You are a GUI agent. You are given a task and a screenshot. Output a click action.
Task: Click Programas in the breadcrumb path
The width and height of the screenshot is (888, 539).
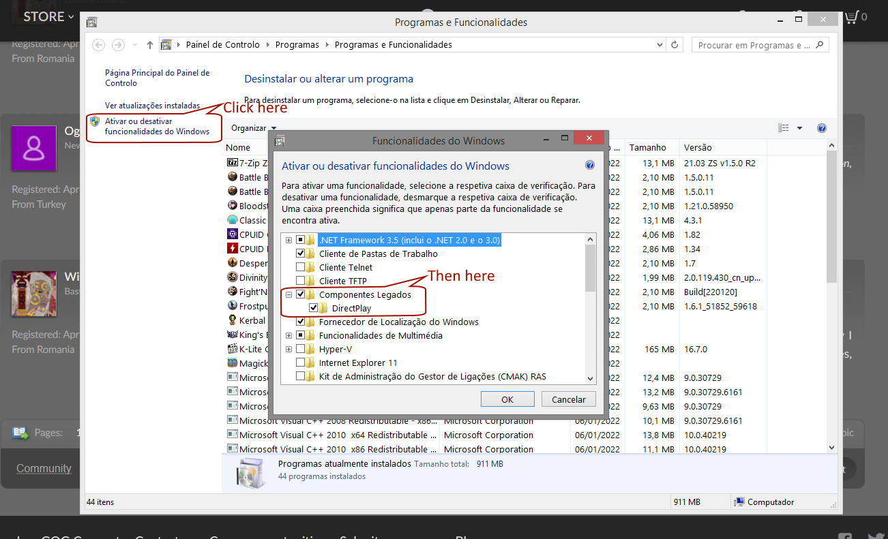coord(297,45)
